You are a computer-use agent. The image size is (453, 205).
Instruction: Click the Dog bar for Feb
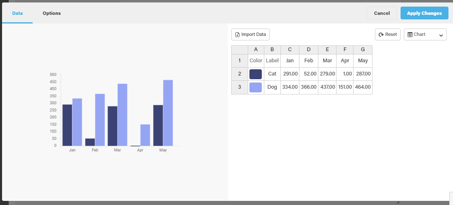tap(100, 120)
